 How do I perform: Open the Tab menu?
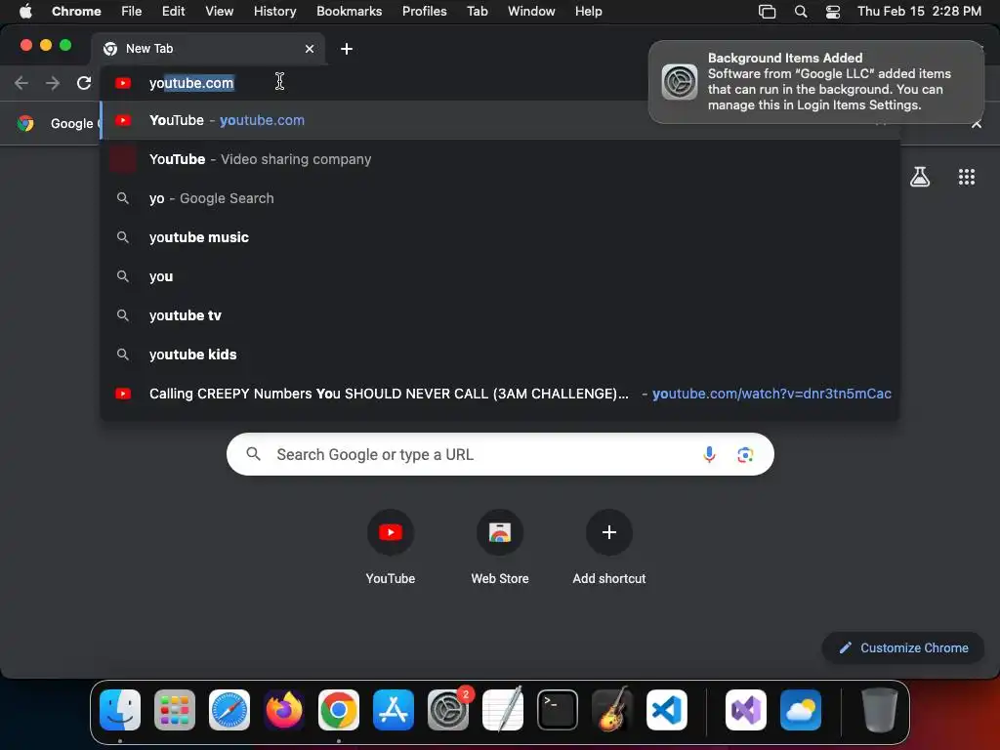click(x=477, y=11)
